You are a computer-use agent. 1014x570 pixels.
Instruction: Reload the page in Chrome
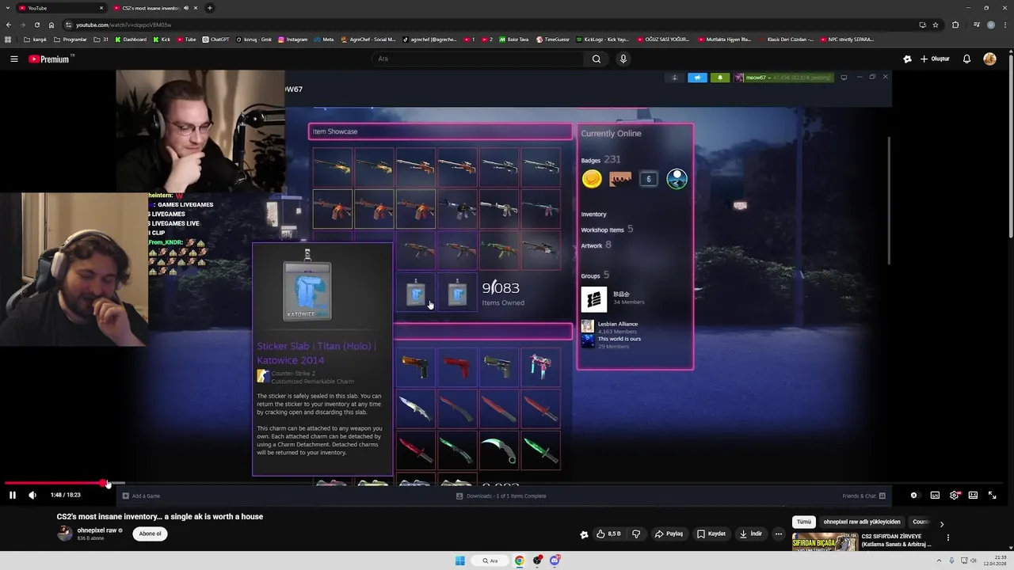[x=37, y=25]
